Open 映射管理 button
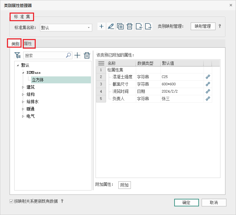 click(x=203, y=26)
